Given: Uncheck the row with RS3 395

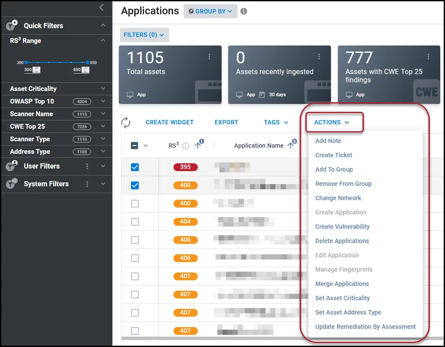Looking at the screenshot, I should tap(135, 167).
